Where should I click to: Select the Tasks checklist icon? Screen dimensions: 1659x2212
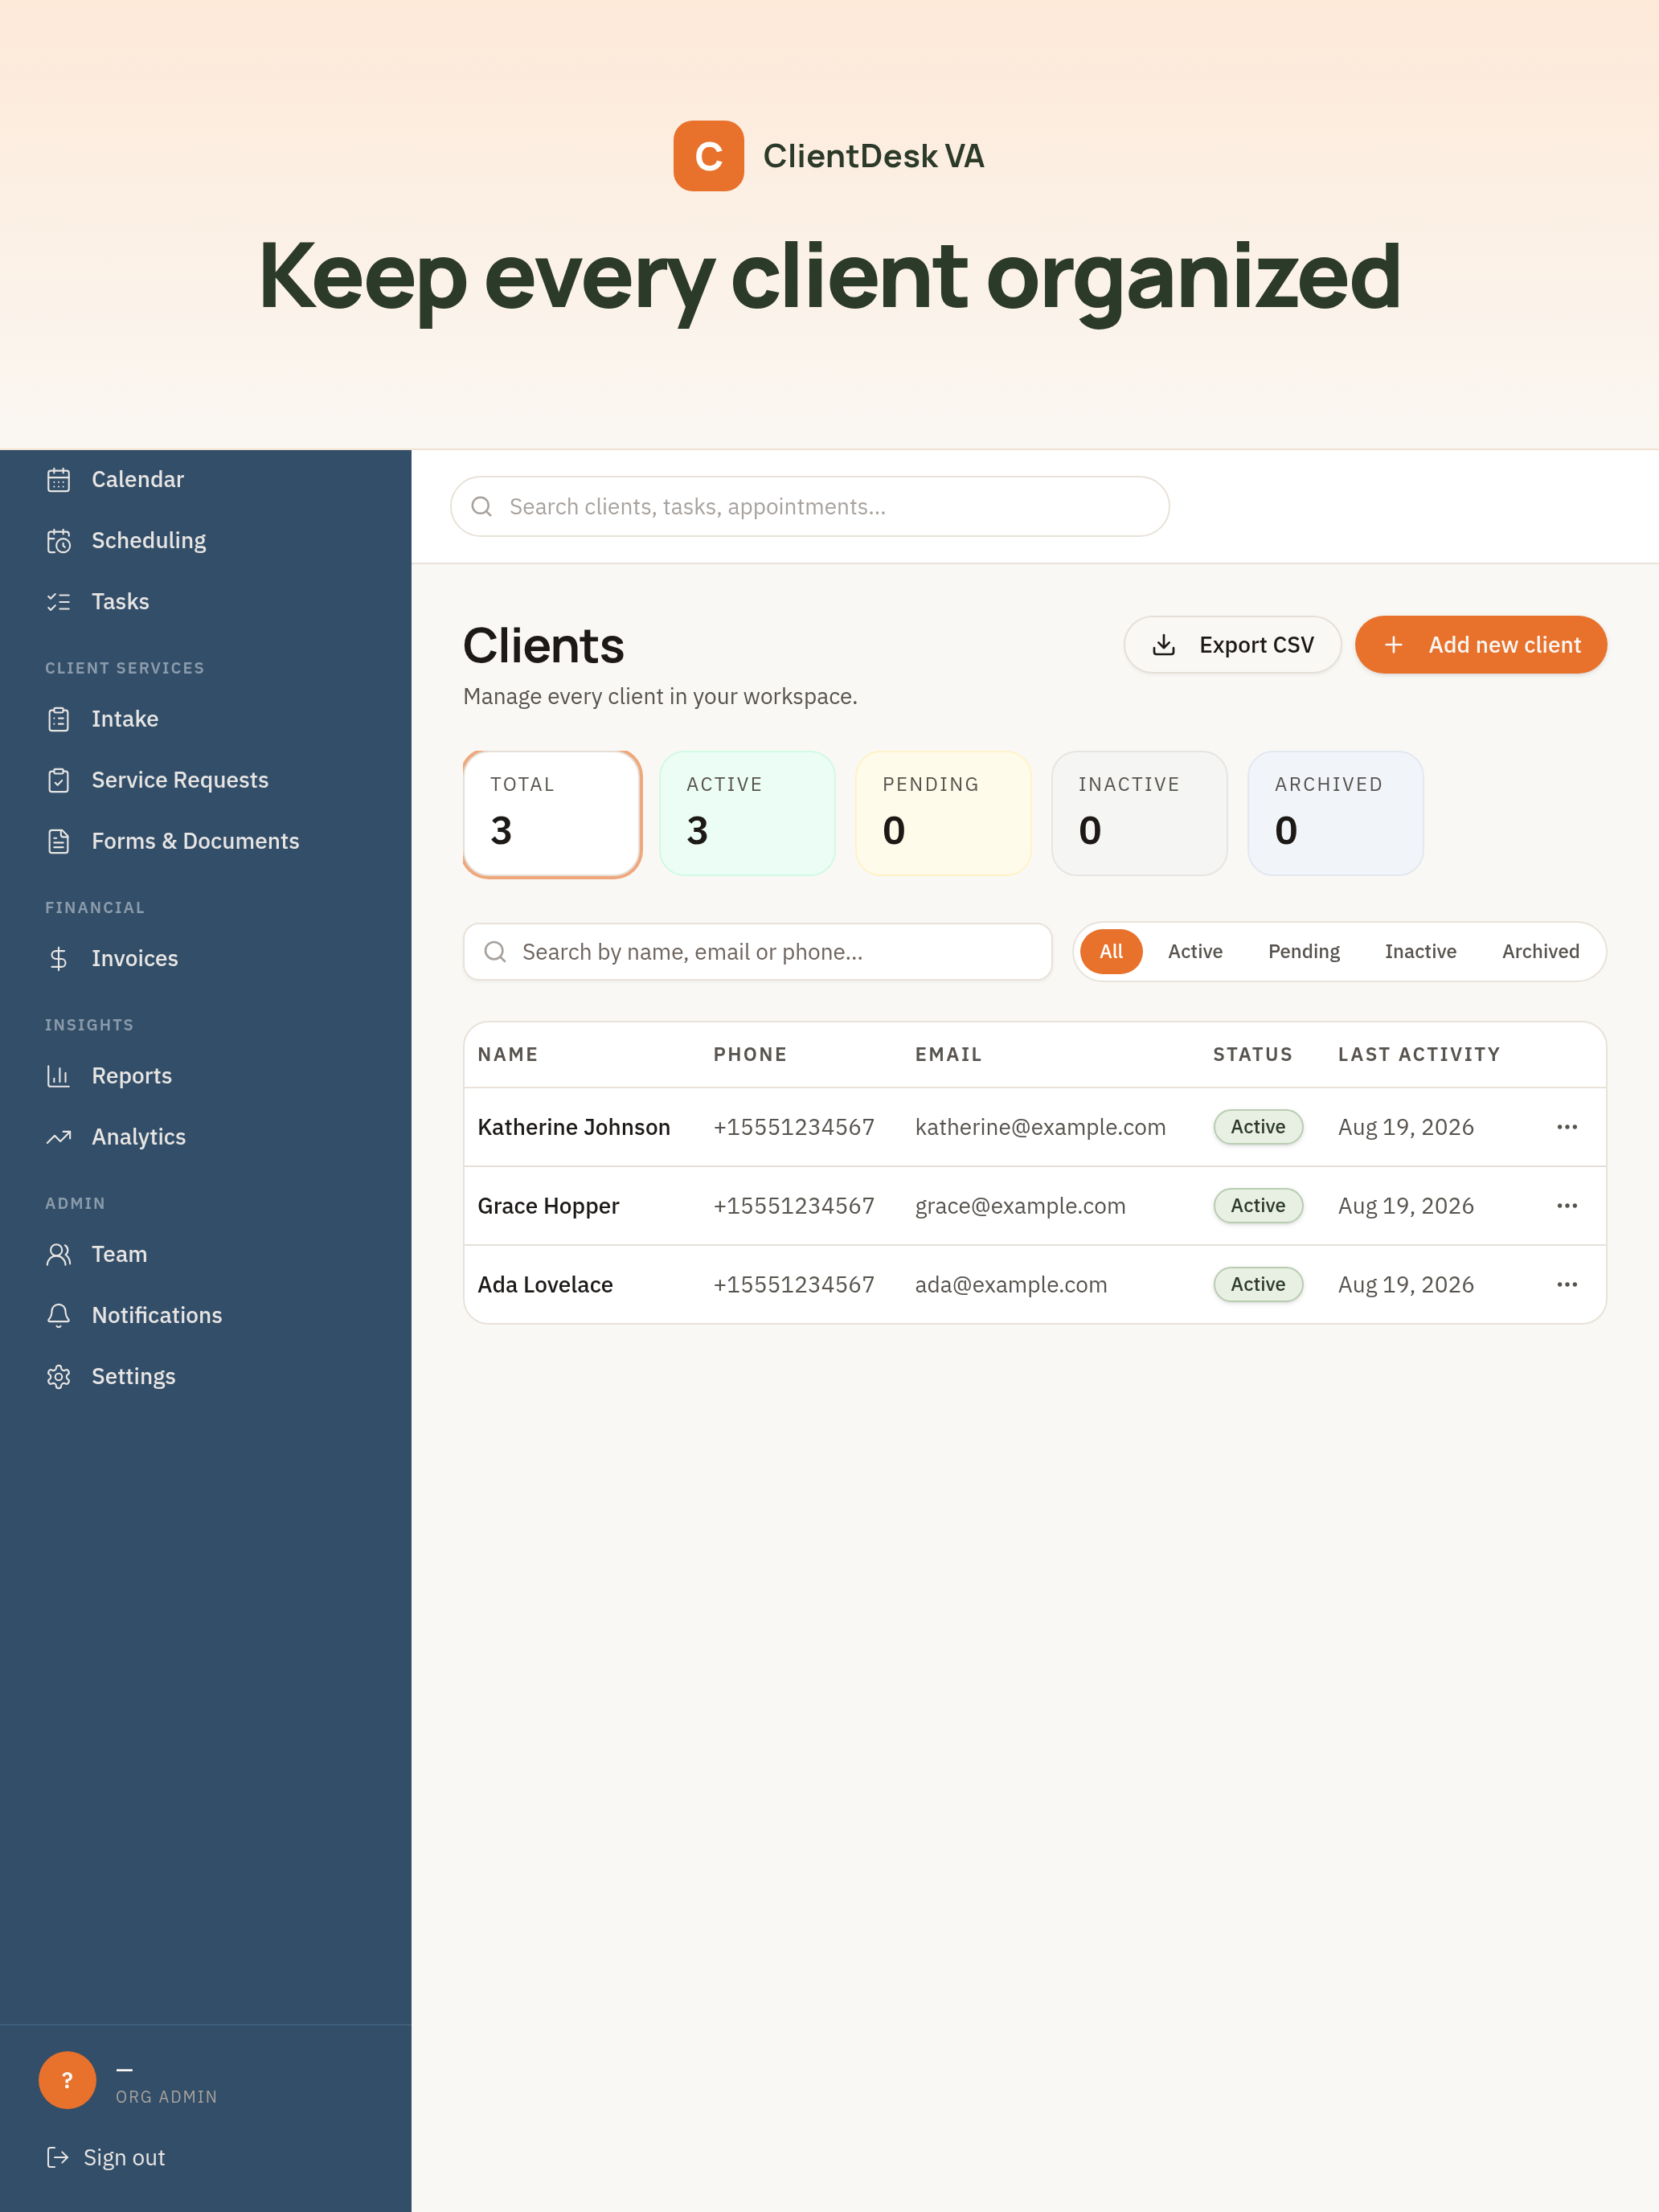(x=58, y=602)
